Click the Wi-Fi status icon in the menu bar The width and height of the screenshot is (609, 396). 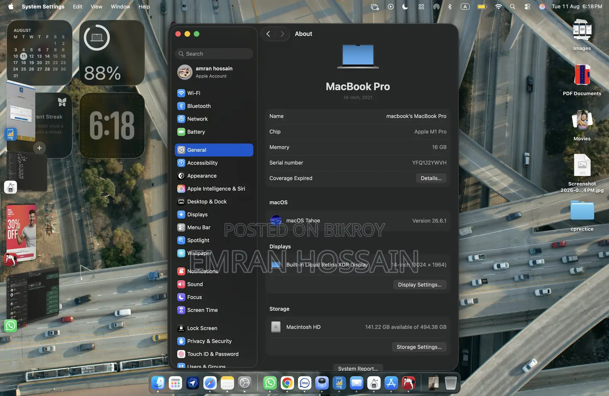[498, 6]
